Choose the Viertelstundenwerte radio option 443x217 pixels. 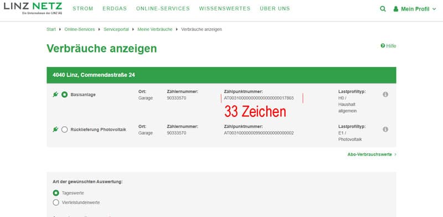[x=56, y=203]
